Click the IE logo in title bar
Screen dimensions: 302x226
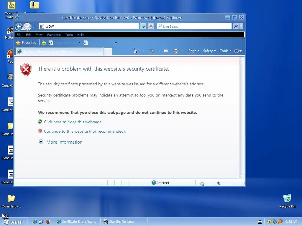coord(17,17)
